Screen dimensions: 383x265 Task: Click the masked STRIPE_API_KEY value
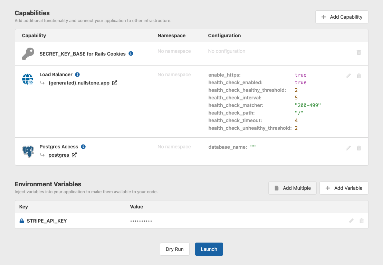[141, 221]
